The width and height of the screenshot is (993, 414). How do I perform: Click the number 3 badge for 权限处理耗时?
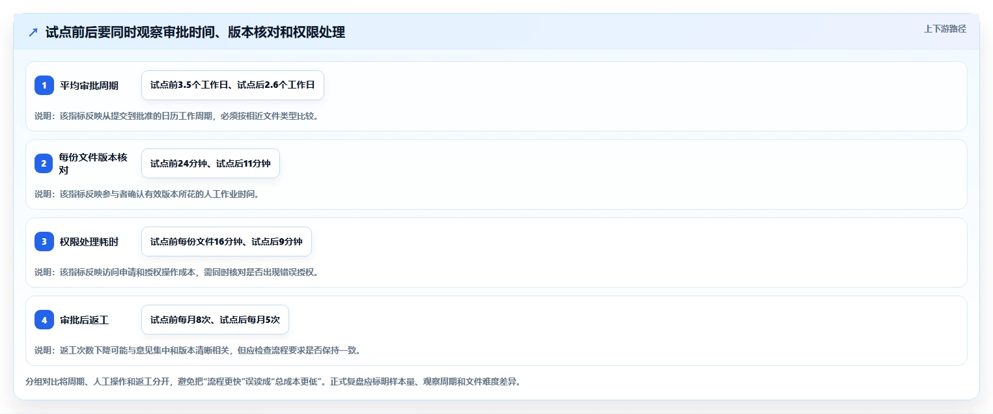coord(44,241)
